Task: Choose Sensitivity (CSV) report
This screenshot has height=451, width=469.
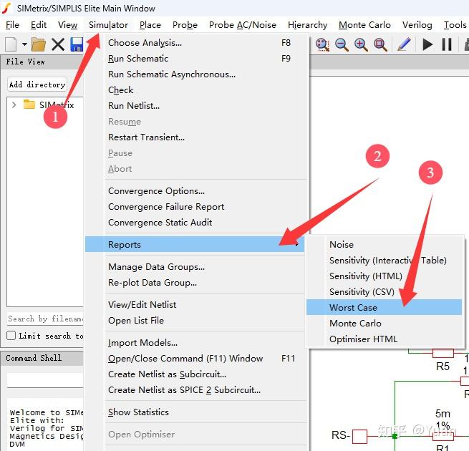Action: [385, 292]
